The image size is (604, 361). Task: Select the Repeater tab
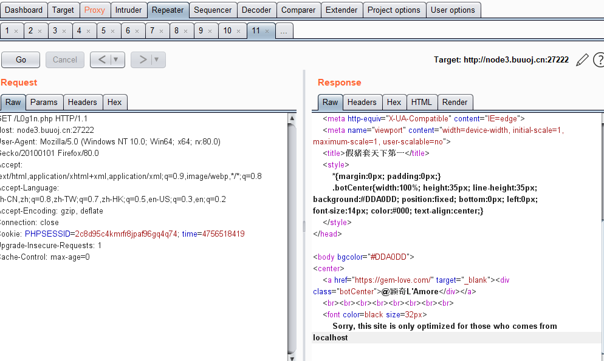[x=168, y=10]
